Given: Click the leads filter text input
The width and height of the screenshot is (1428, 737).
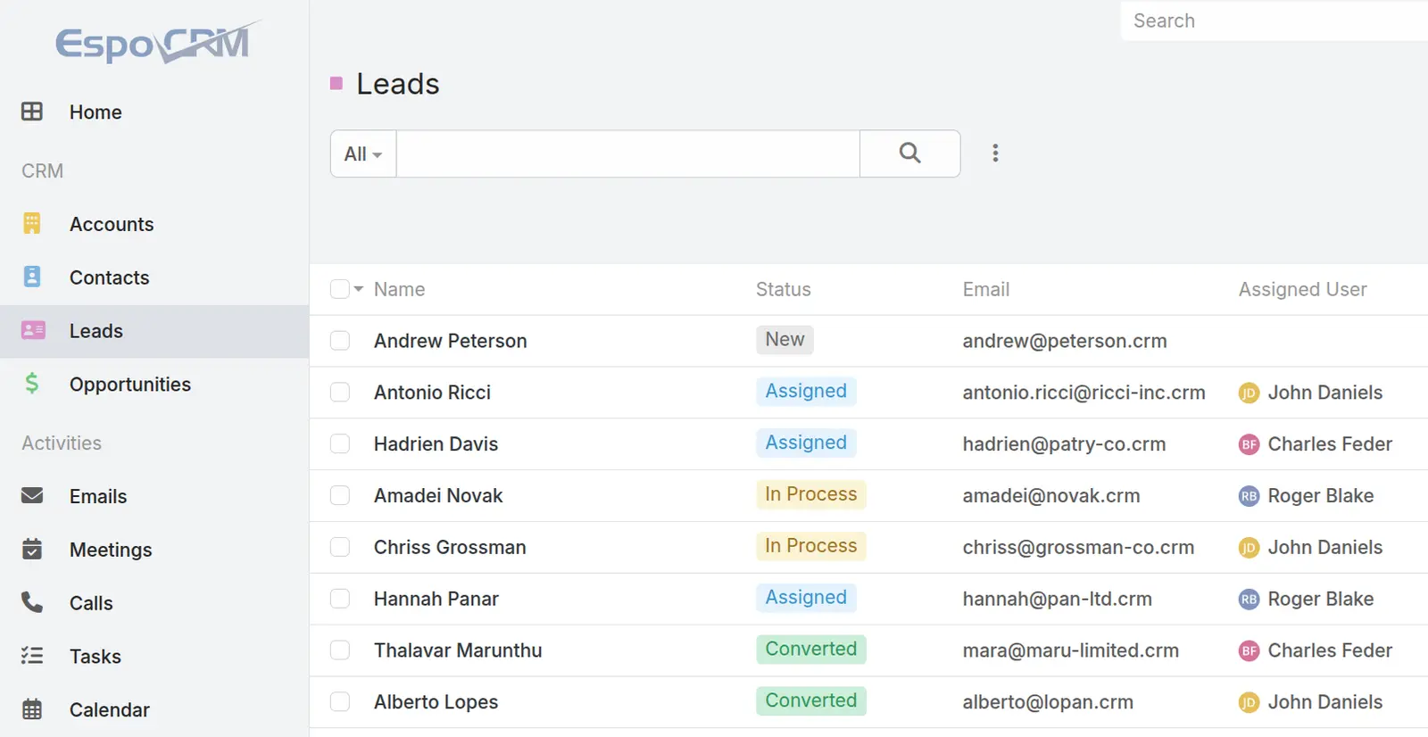Looking at the screenshot, I should (628, 153).
